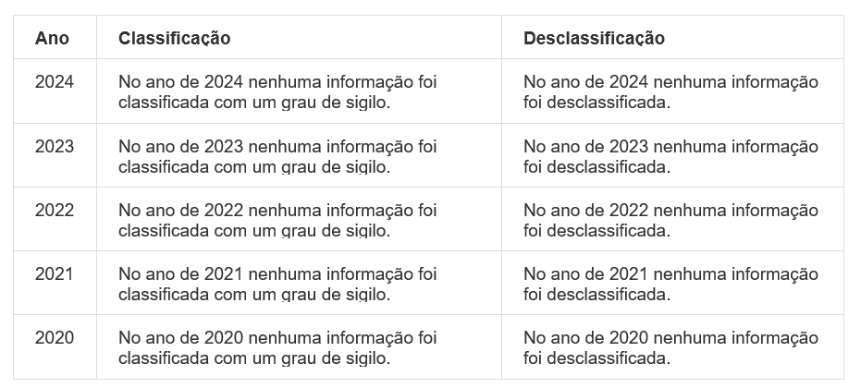
Task: Click "grau de sigilo" in 2024 row
Action: pyautogui.click(x=342, y=103)
